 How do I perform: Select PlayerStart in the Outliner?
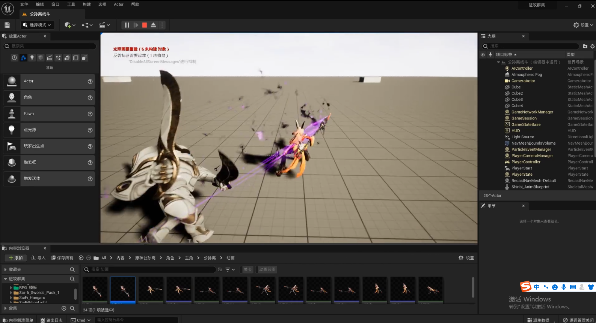click(522, 168)
